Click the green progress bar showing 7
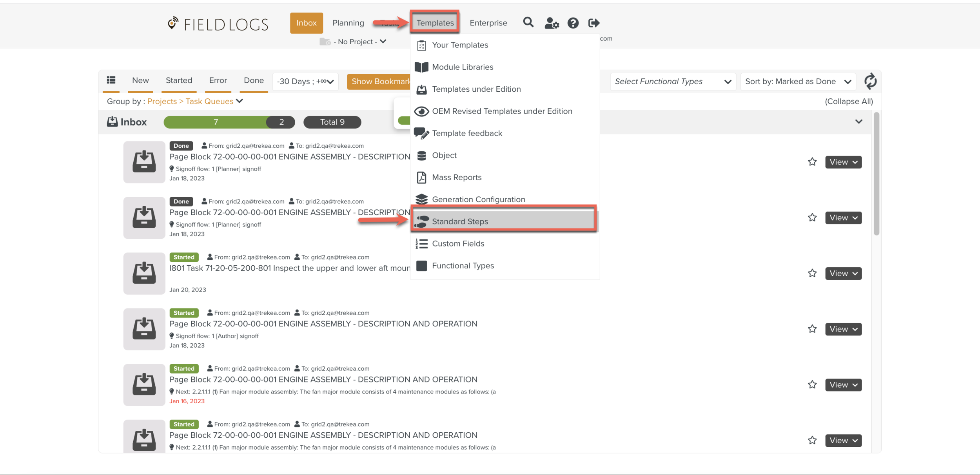 215,122
